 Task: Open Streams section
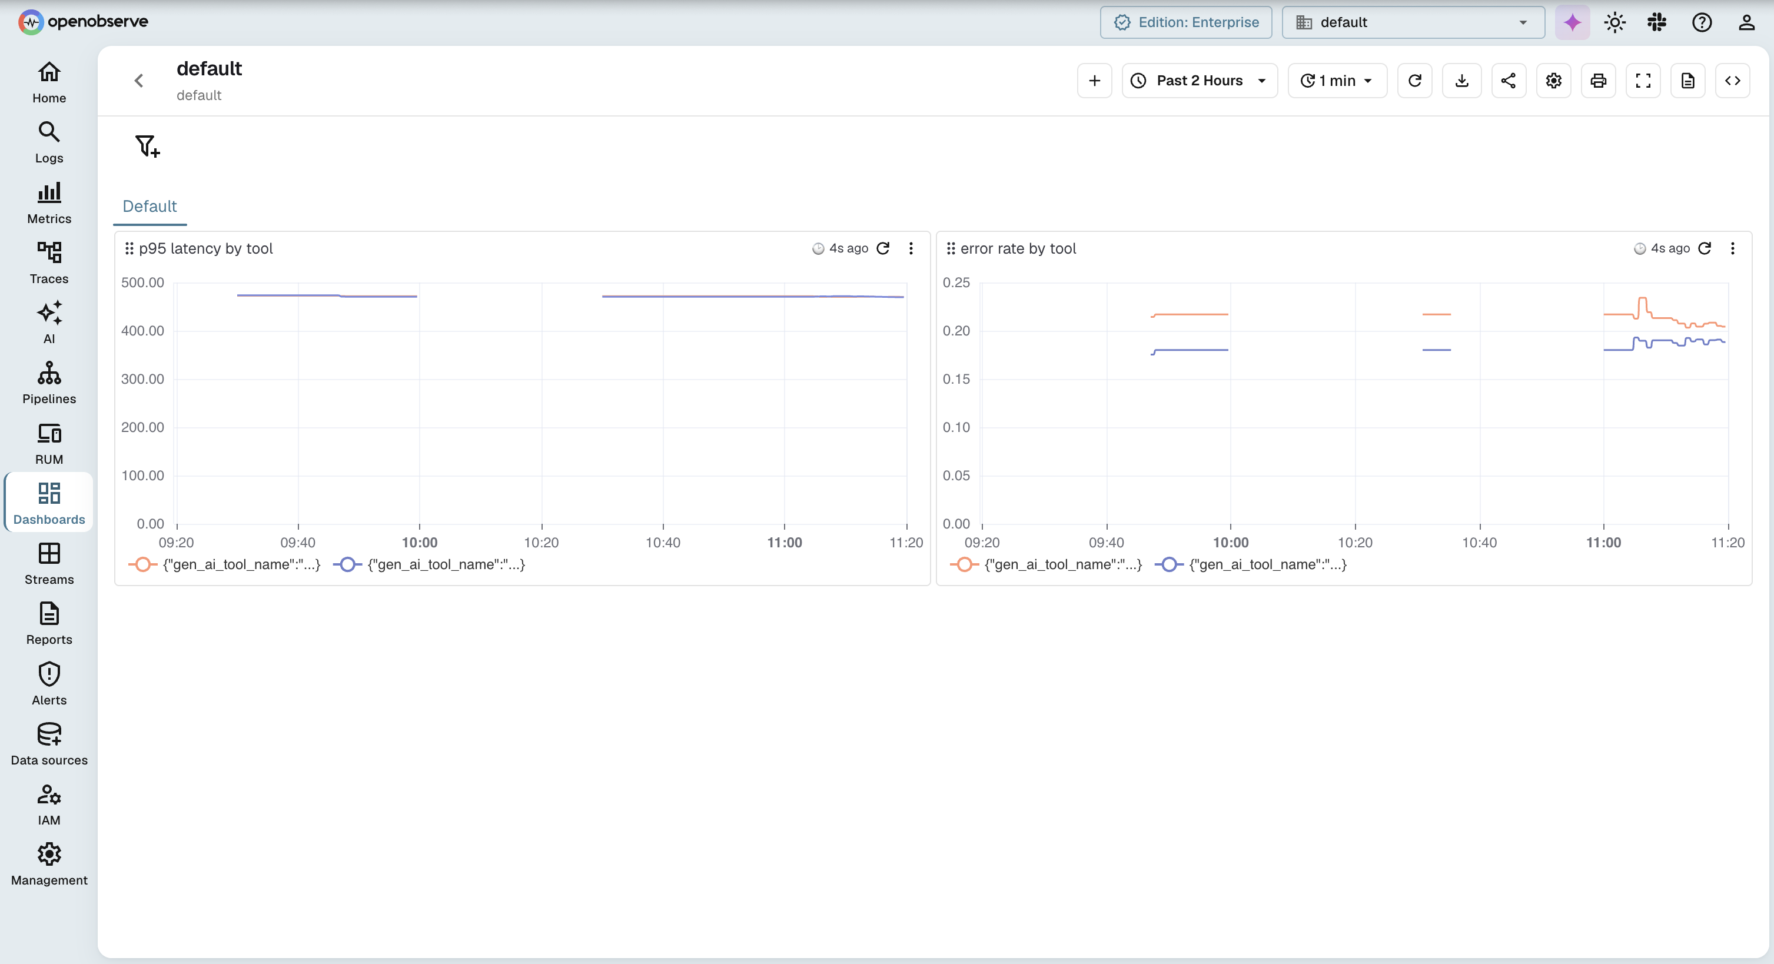pos(49,564)
